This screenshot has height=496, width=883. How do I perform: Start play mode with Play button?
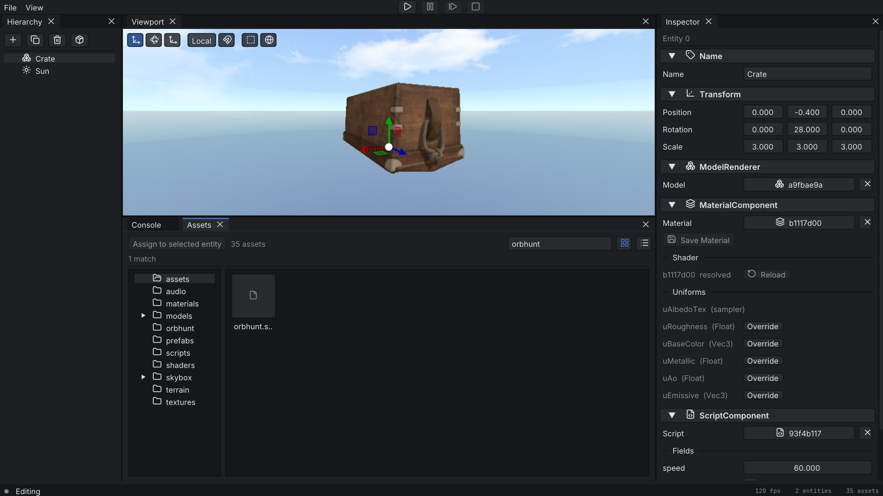[407, 7]
